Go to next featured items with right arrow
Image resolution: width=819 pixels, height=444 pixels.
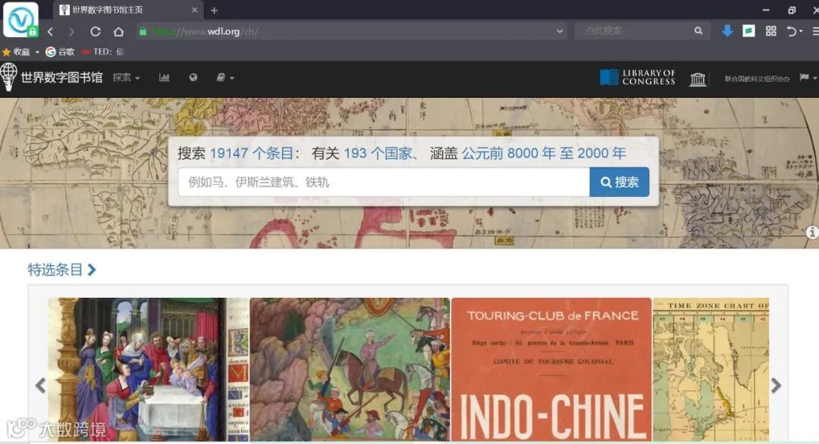tap(777, 386)
